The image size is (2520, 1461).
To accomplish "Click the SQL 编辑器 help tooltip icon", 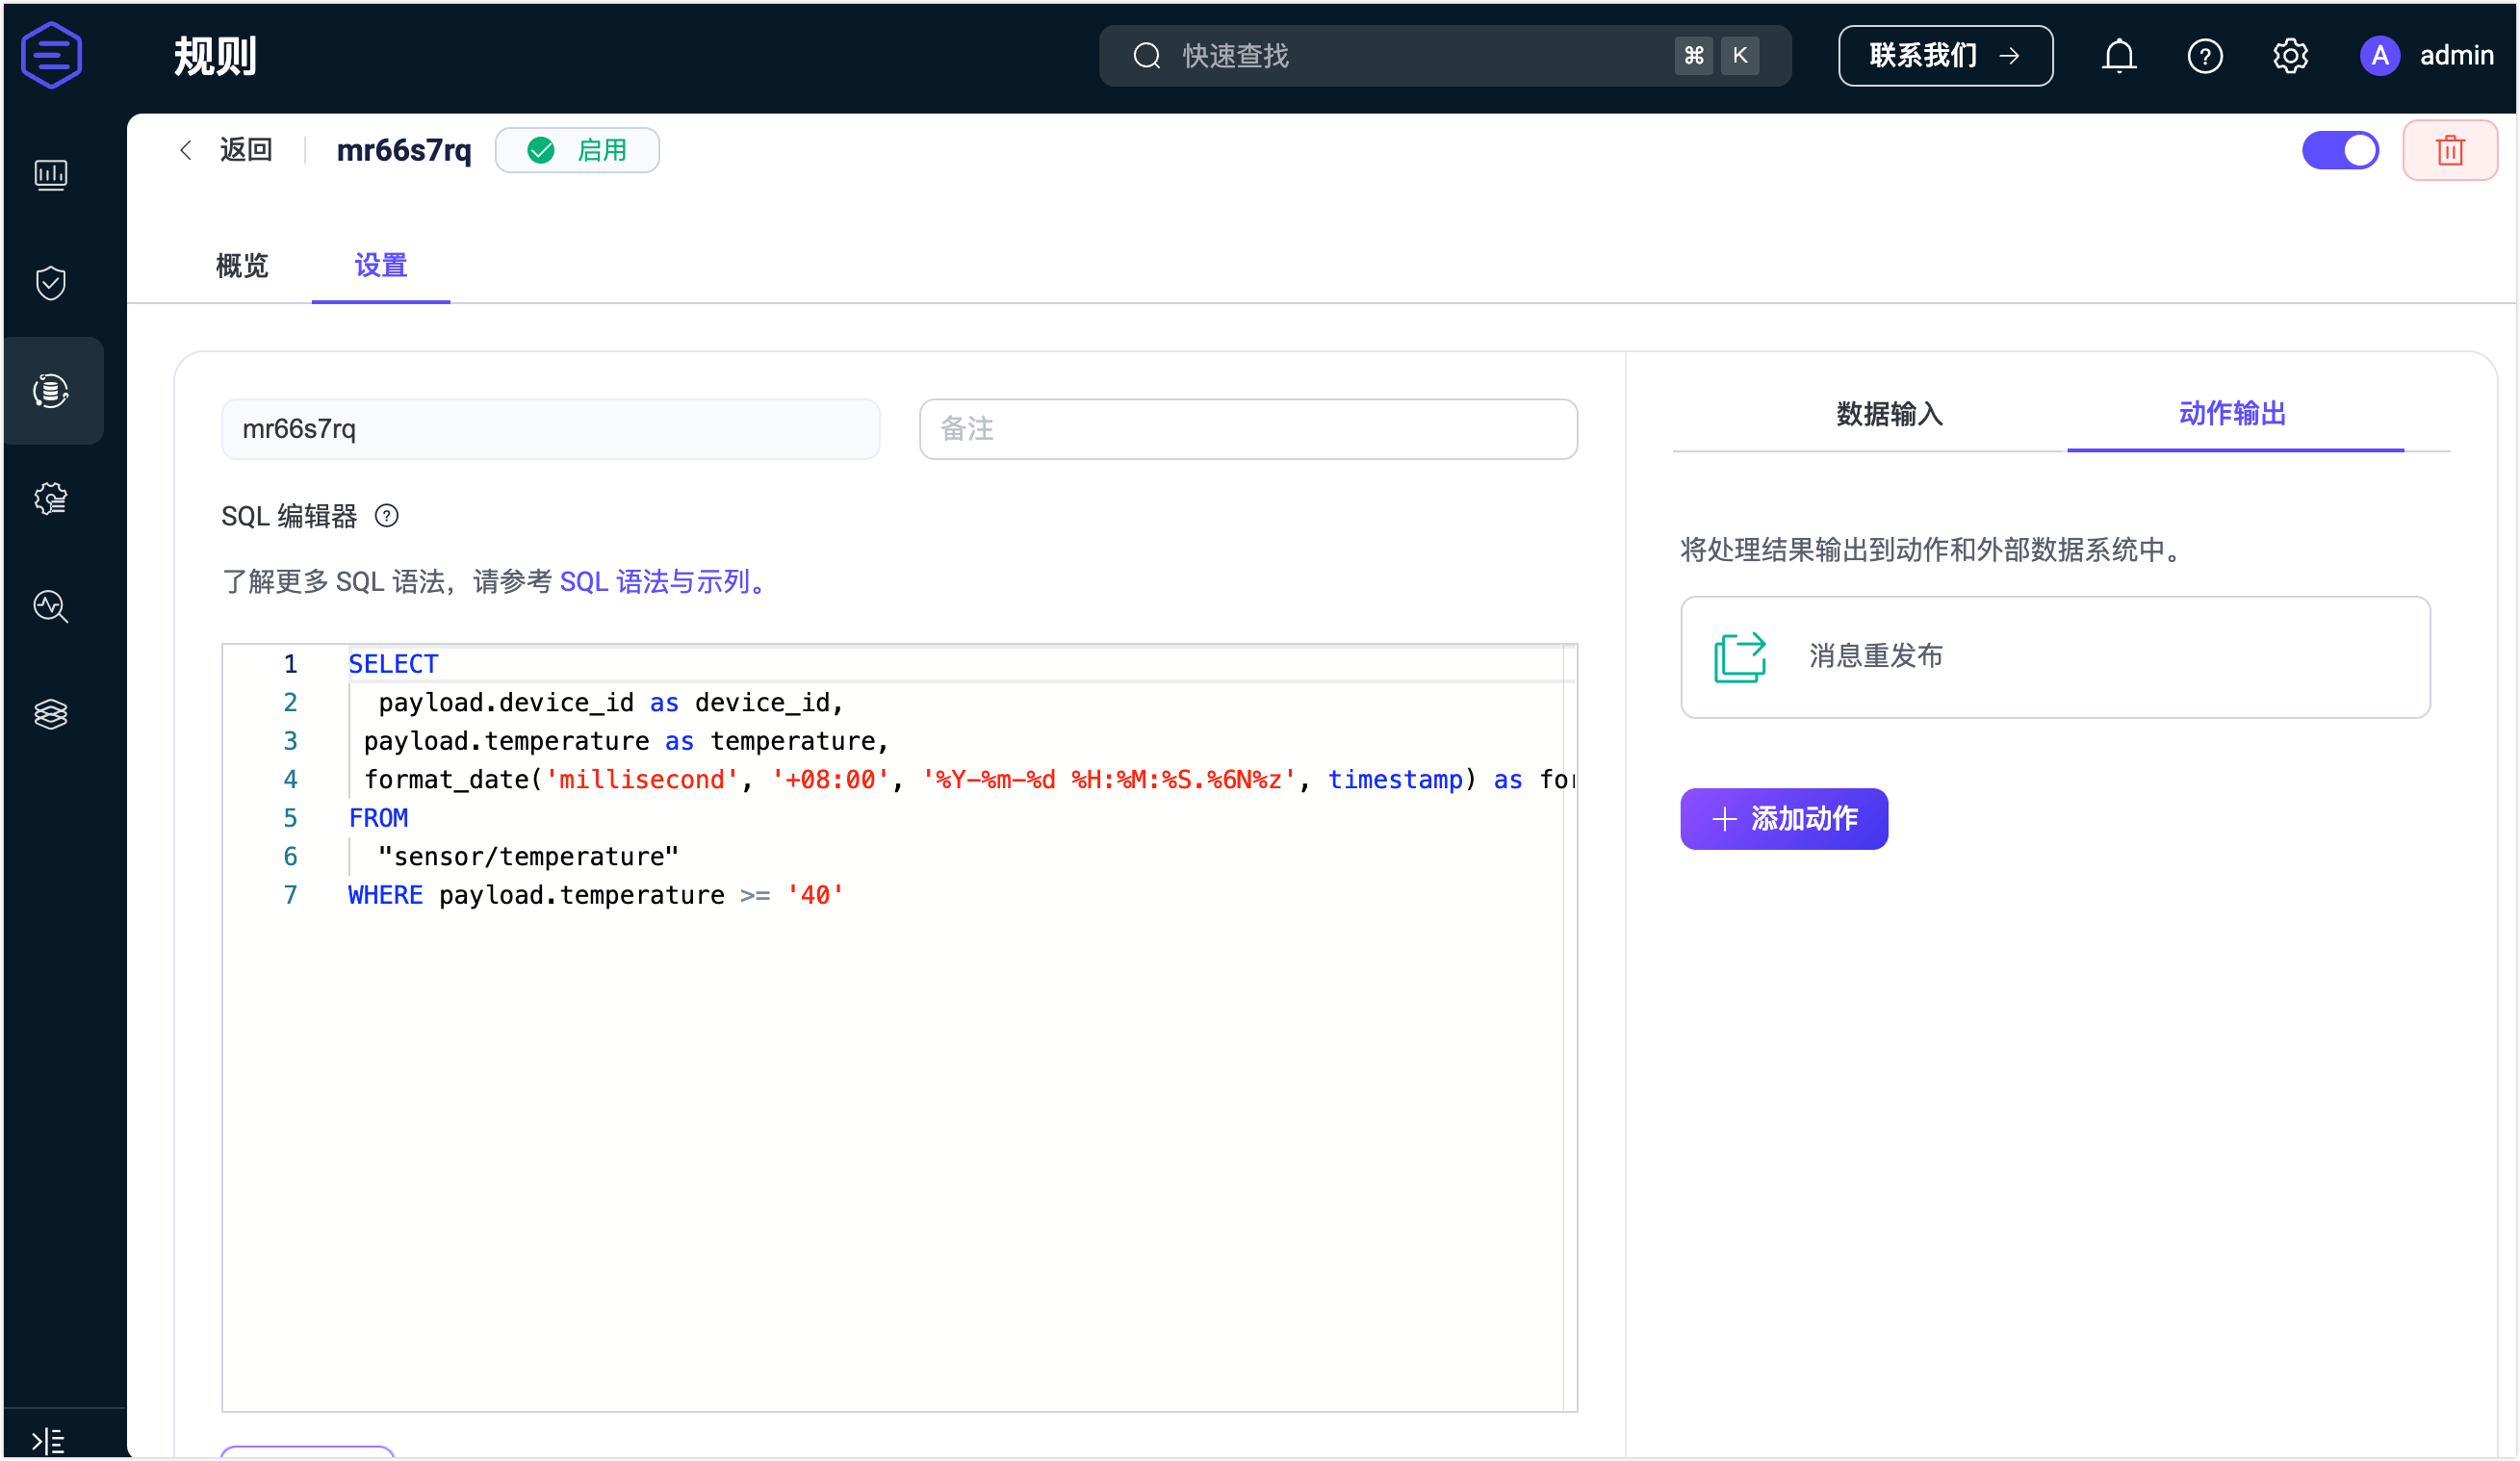I will click(387, 516).
